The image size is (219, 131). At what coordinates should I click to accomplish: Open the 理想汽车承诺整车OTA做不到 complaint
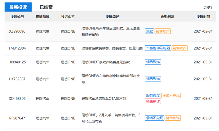point(104,98)
